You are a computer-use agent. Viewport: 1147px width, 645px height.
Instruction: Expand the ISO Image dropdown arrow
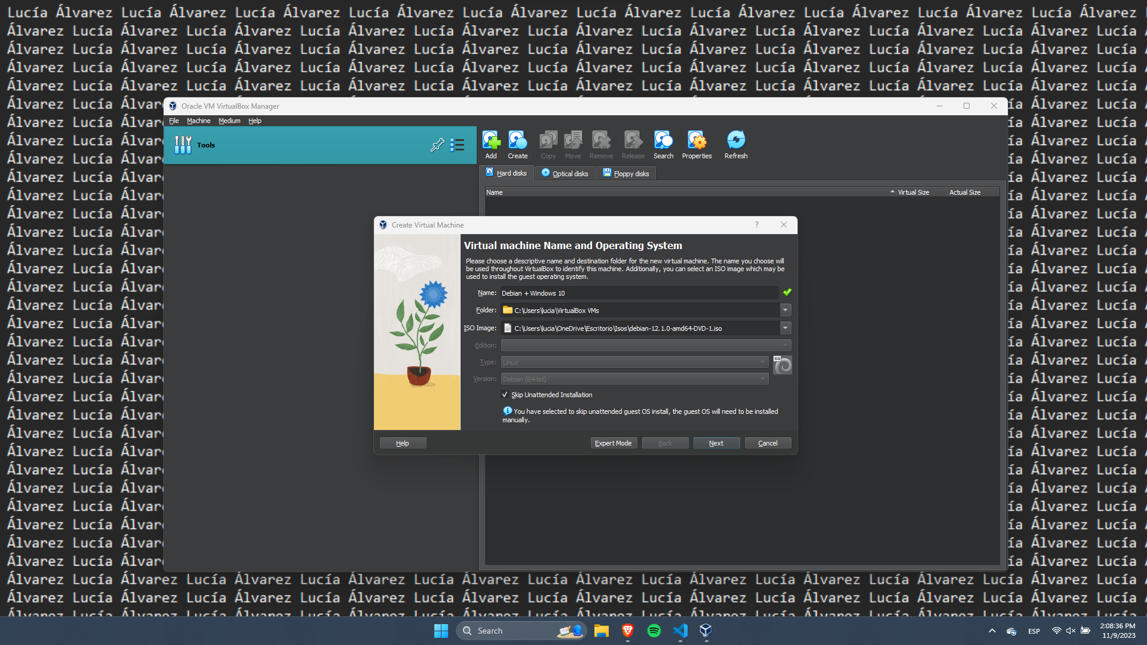[785, 328]
